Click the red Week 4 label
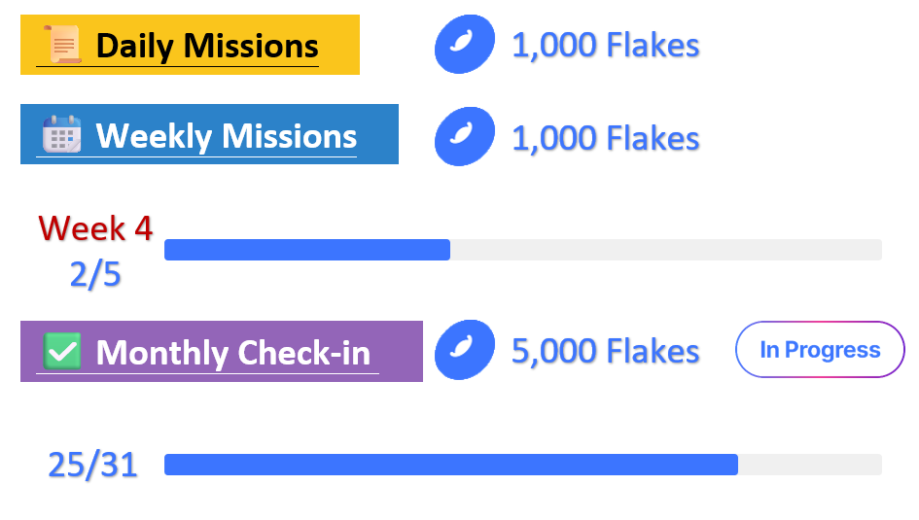The width and height of the screenshot is (919, 520). tap(95, 228)
